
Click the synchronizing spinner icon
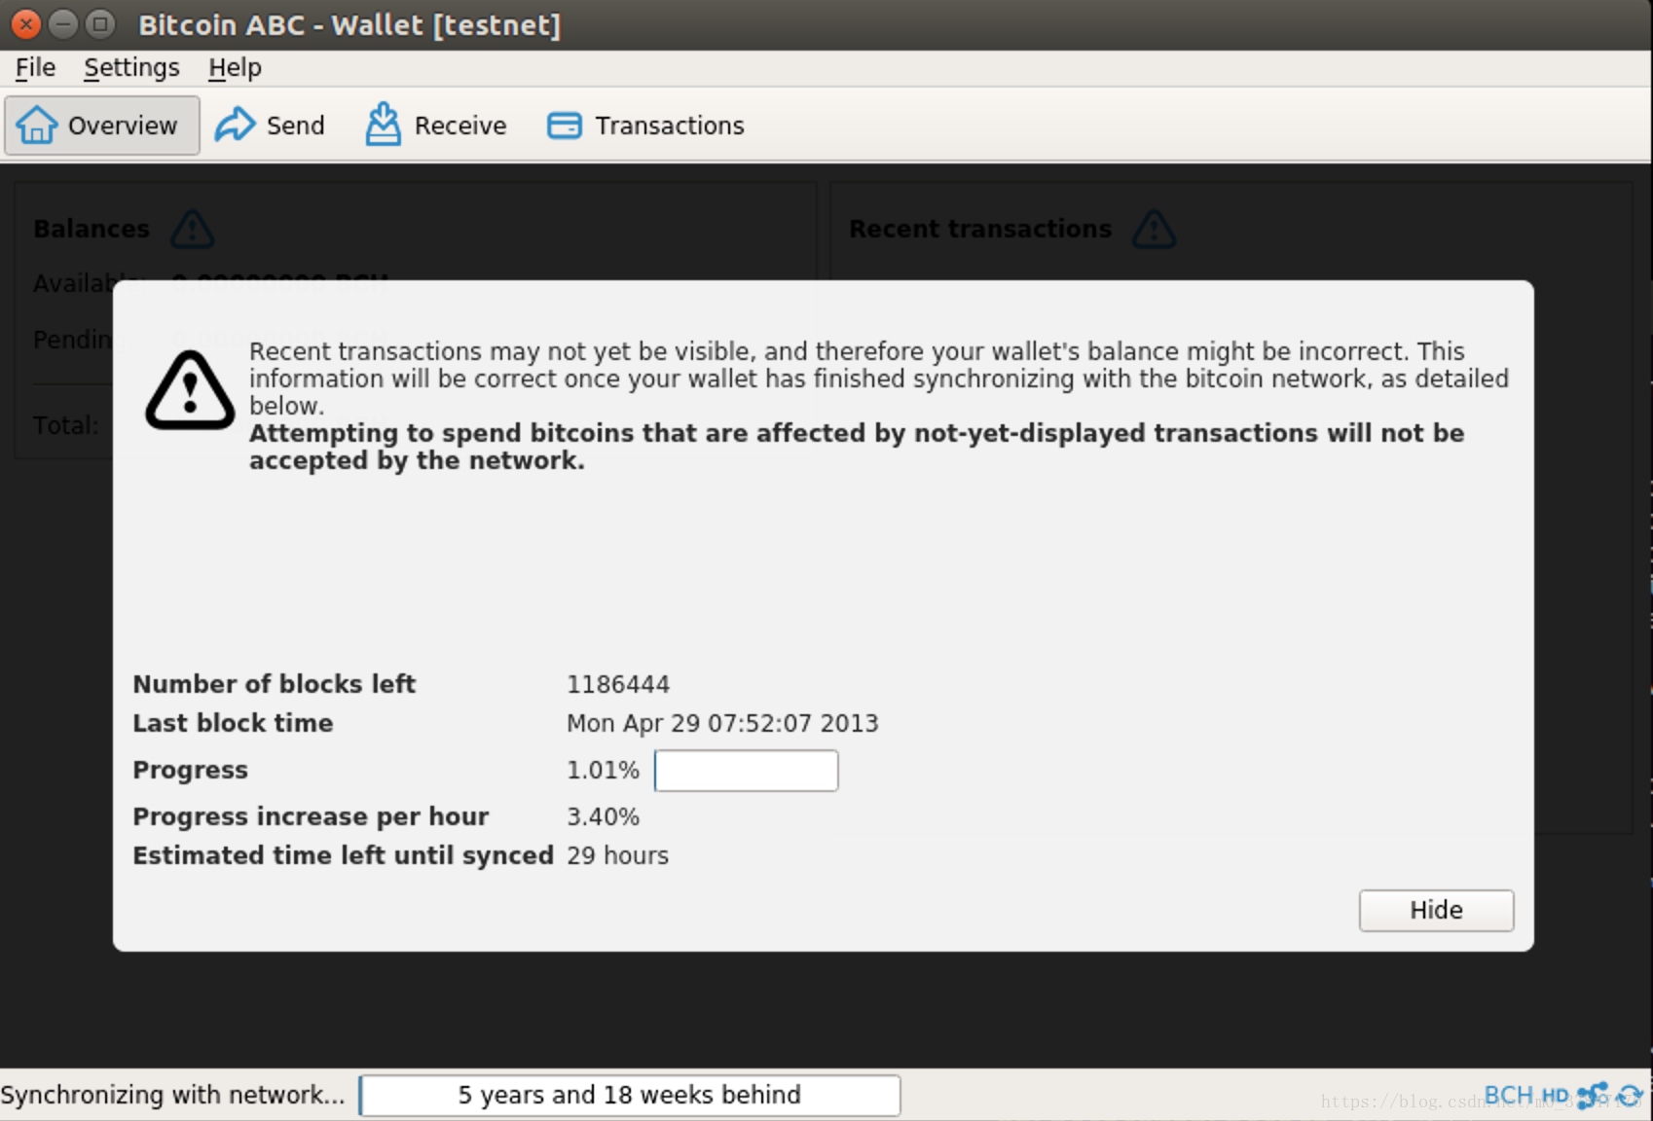coord(1629,1096)
